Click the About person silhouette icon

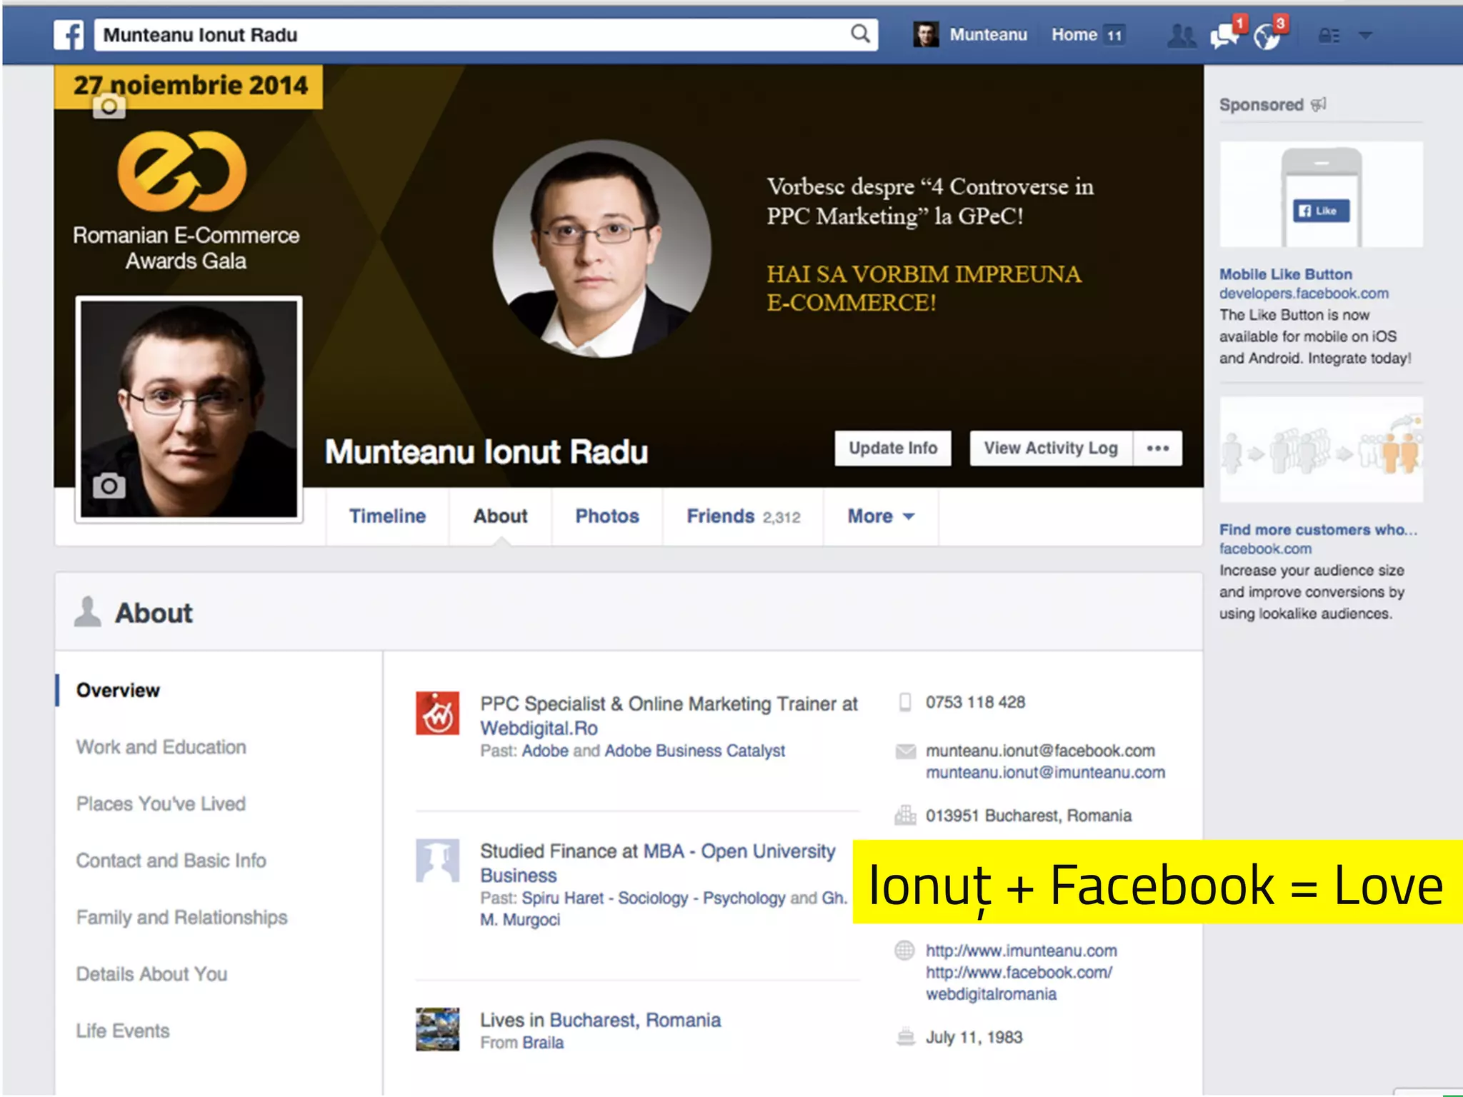tap(88, 612)
